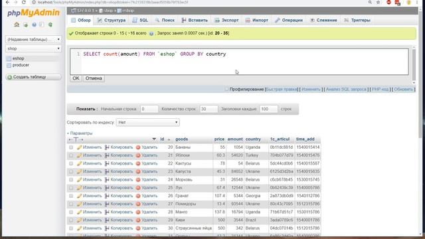
Task: Sort by the price column header
Action: 219,139
